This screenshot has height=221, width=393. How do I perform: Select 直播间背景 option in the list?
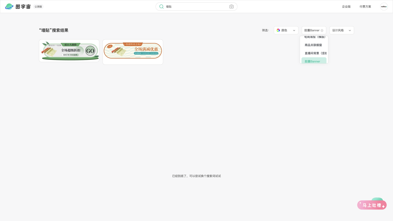click(x=314, y=53)
